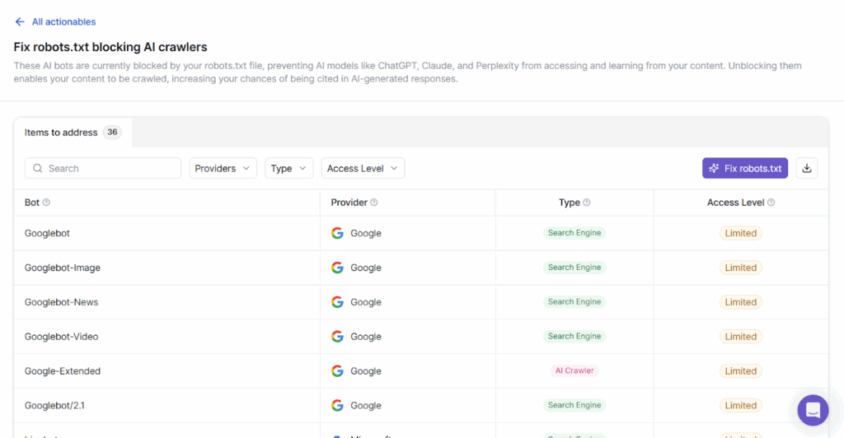Click the Search Engine tag in Googlebot/2.1 row
Image resolution: width=844 pixels, height=438 pixels.
[574, 405]
